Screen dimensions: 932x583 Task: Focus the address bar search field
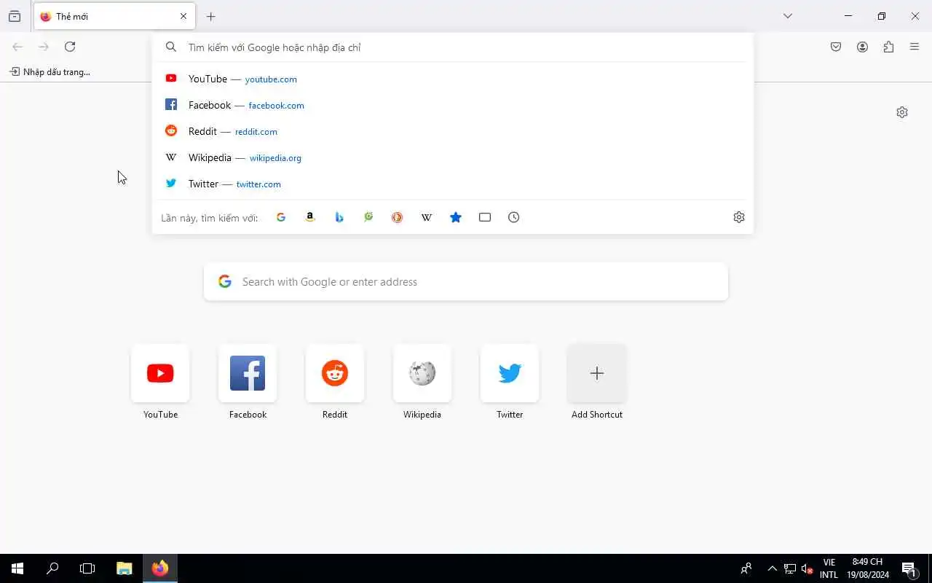453,47
